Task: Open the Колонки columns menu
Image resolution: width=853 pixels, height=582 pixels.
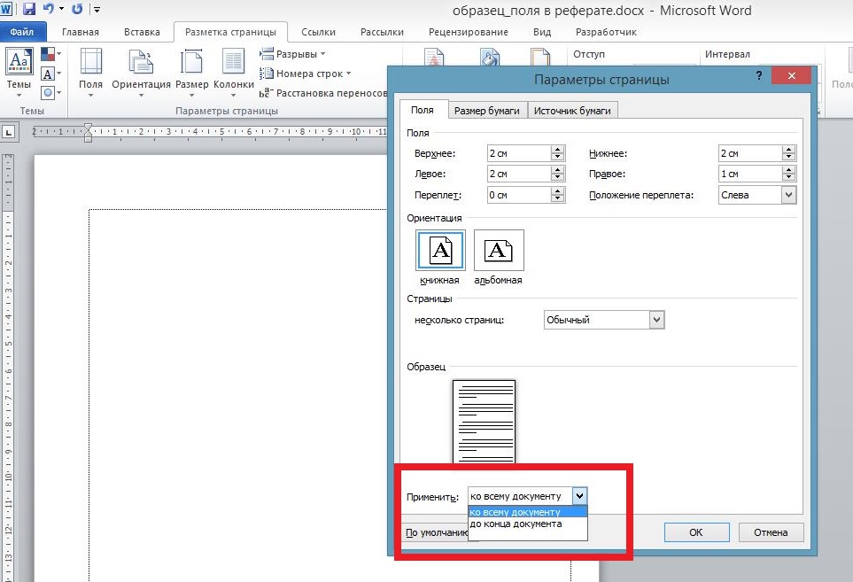Action: click(x=233, y=73)
